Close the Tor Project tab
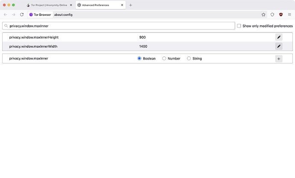The width and height of the screenshot is (295, 178). tap(71, 5)
